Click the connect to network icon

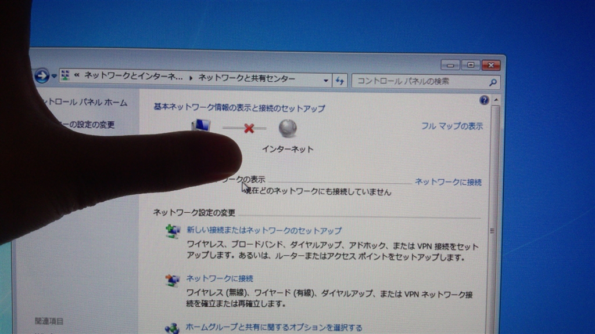(173, 281)
